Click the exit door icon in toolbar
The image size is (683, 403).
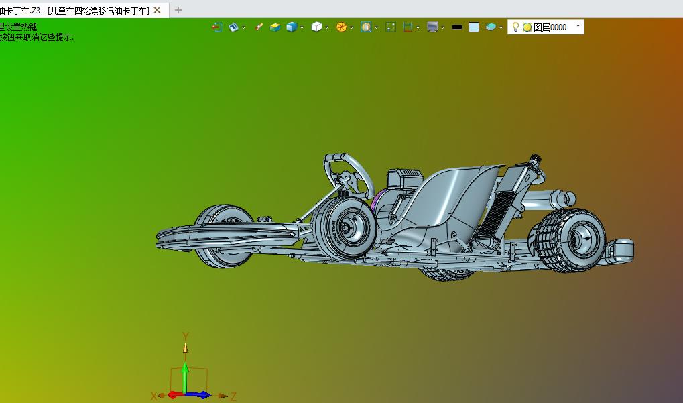[x=216, y=27]
